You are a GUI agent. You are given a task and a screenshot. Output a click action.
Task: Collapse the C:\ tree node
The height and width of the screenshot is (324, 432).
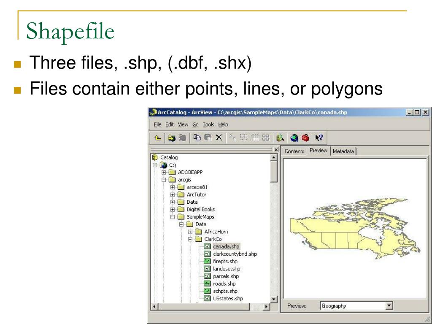[x=155, y=165]
